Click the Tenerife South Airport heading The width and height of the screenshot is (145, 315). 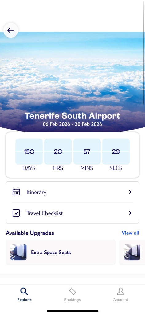72,116
